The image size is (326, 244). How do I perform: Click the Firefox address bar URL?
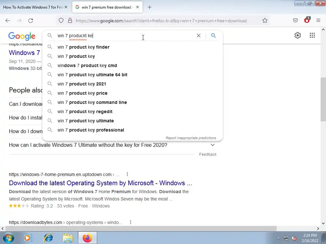point(161,21)
